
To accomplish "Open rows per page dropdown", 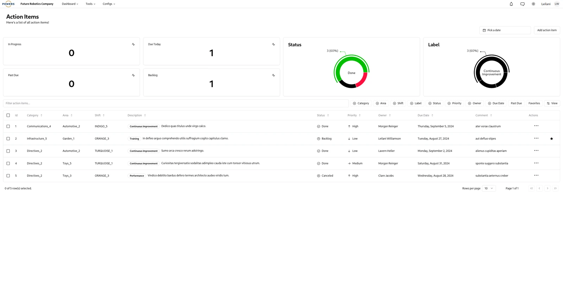I will click(489, 188).
